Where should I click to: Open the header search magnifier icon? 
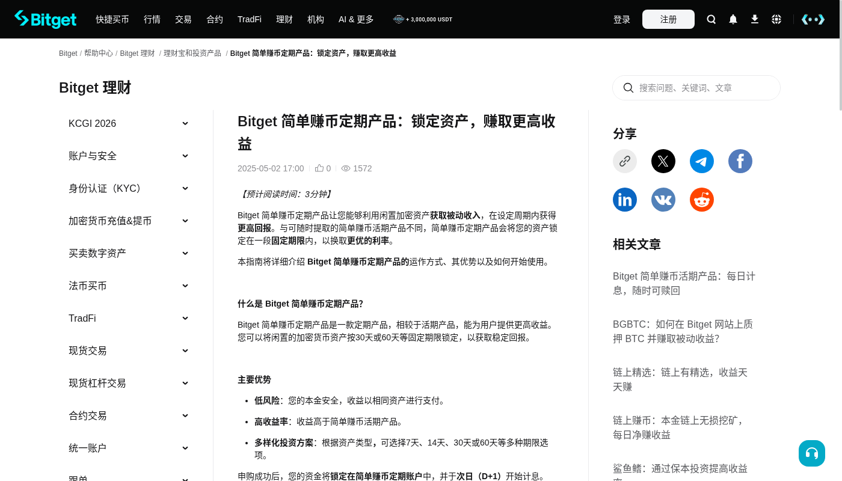(711, 19)
